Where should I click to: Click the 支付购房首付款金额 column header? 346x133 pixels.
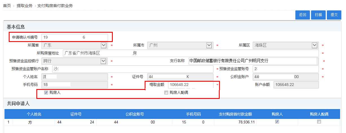235,114
